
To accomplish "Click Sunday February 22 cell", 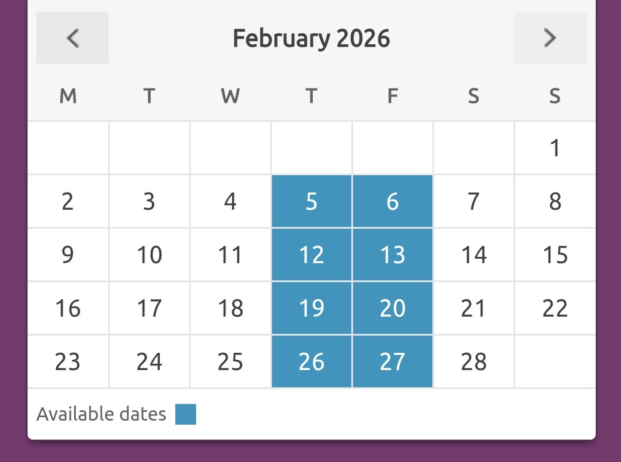I will pos(555,309).
